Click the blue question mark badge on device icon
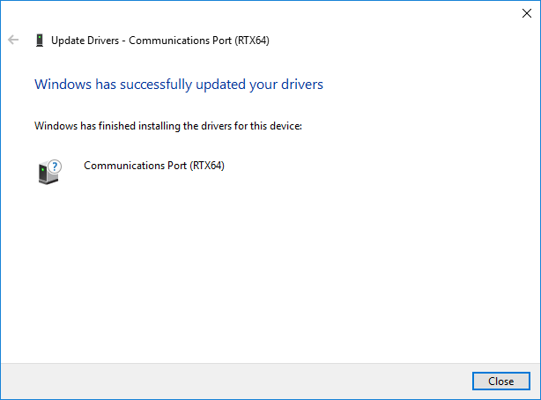This screenshot has height=400, width=541. (55, 167)
